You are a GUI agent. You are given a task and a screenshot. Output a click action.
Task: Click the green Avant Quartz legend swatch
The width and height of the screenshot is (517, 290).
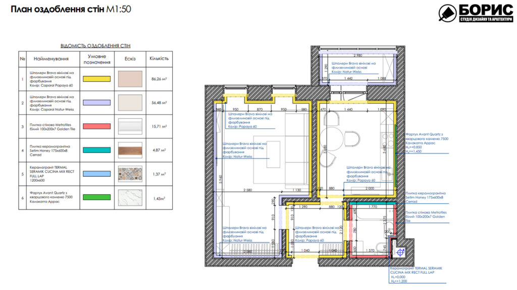[96, 198]
